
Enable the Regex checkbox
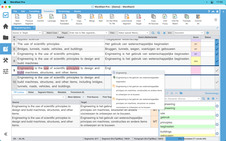coord(60,33)
